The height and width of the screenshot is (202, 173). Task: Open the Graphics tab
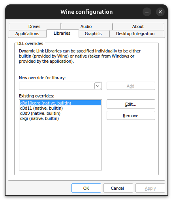(x=93, y=34)
